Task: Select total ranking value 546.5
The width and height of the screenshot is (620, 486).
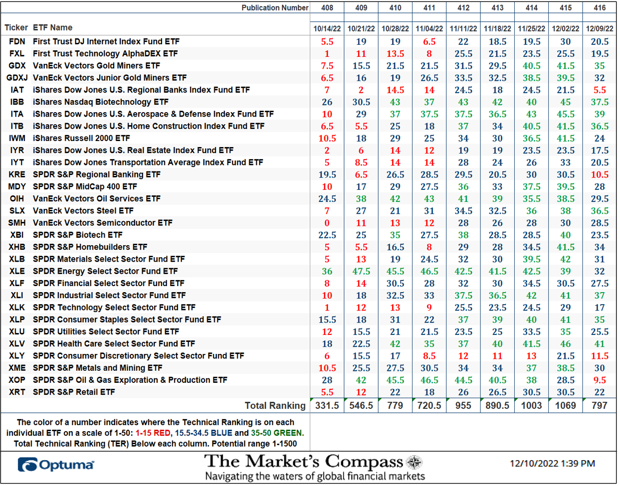Action: [361, 405]
